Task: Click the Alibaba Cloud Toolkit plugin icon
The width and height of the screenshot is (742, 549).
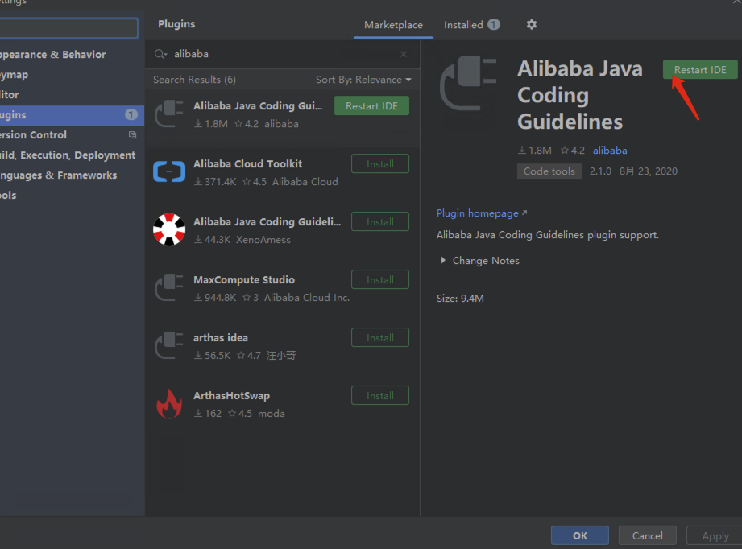Action: coord(169,171)
